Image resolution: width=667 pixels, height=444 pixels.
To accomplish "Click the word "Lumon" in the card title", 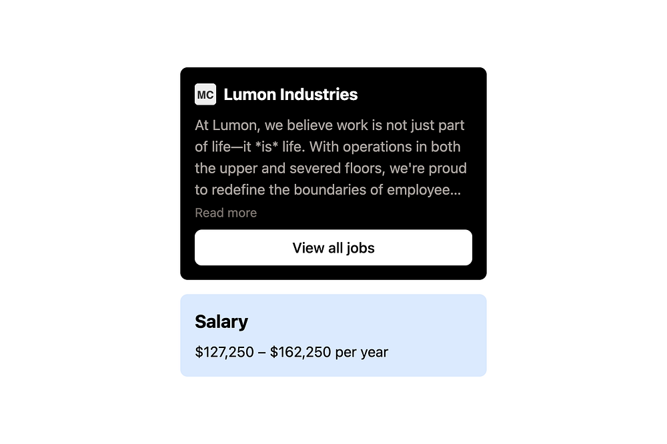I will [x=249, y=95].
